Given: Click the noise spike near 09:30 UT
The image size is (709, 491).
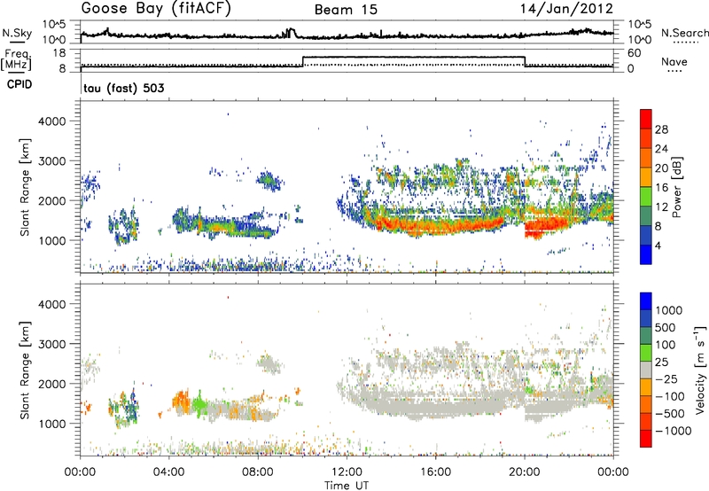Looking at the screenshot, I should pos(290,33).
